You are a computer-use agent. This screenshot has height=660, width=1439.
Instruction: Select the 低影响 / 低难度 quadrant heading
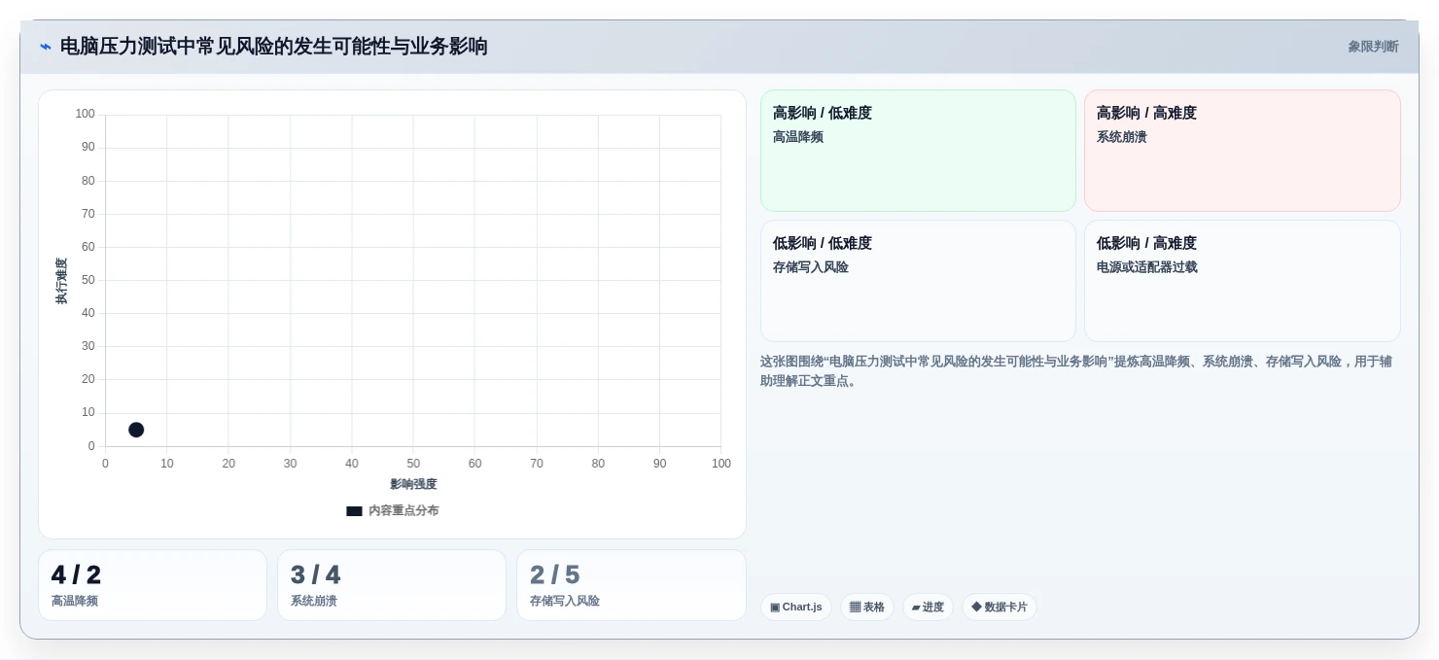[x=823, y=243]
